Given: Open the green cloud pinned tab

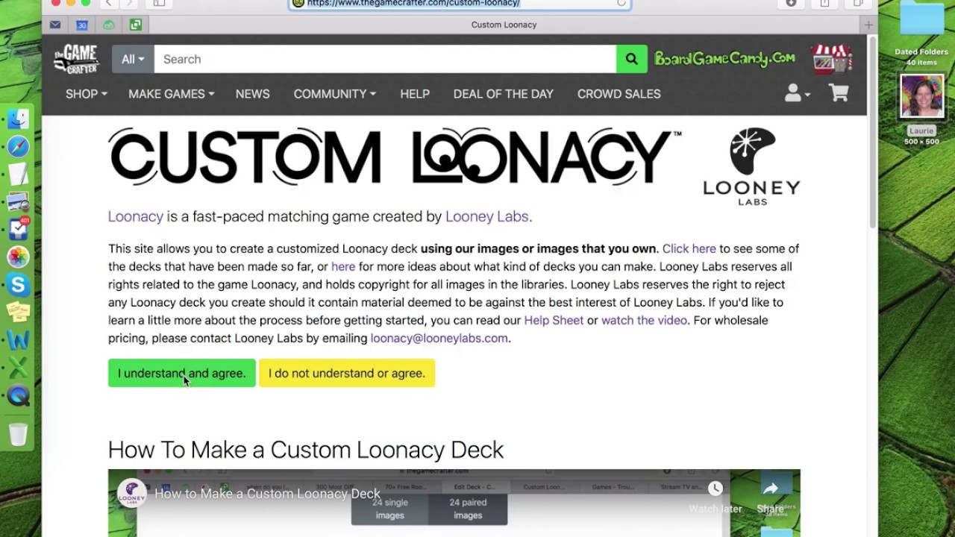Looking at the screenshot, I should coord(109,25).
